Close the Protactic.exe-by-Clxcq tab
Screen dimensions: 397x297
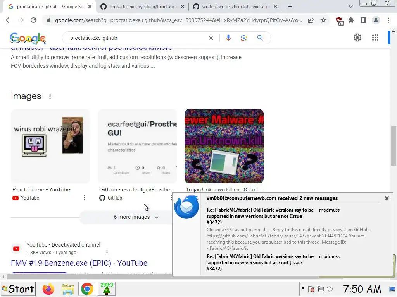(x=182, y=7)
